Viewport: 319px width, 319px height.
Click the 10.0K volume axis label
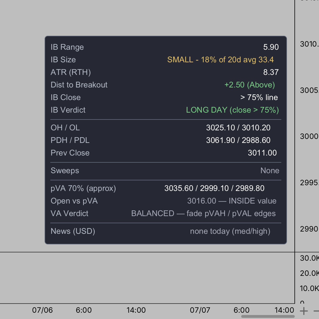[310, 288]
